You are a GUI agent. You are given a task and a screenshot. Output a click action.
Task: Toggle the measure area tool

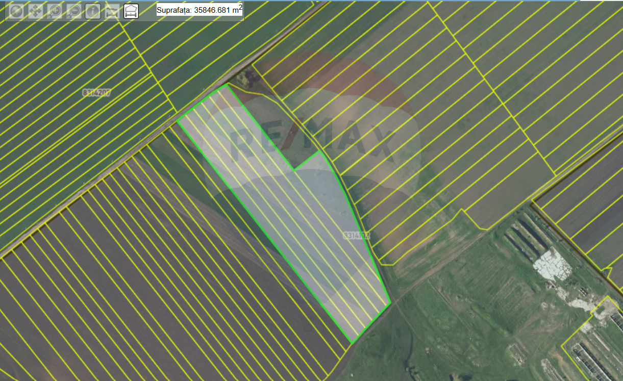(x=131, y=11)
